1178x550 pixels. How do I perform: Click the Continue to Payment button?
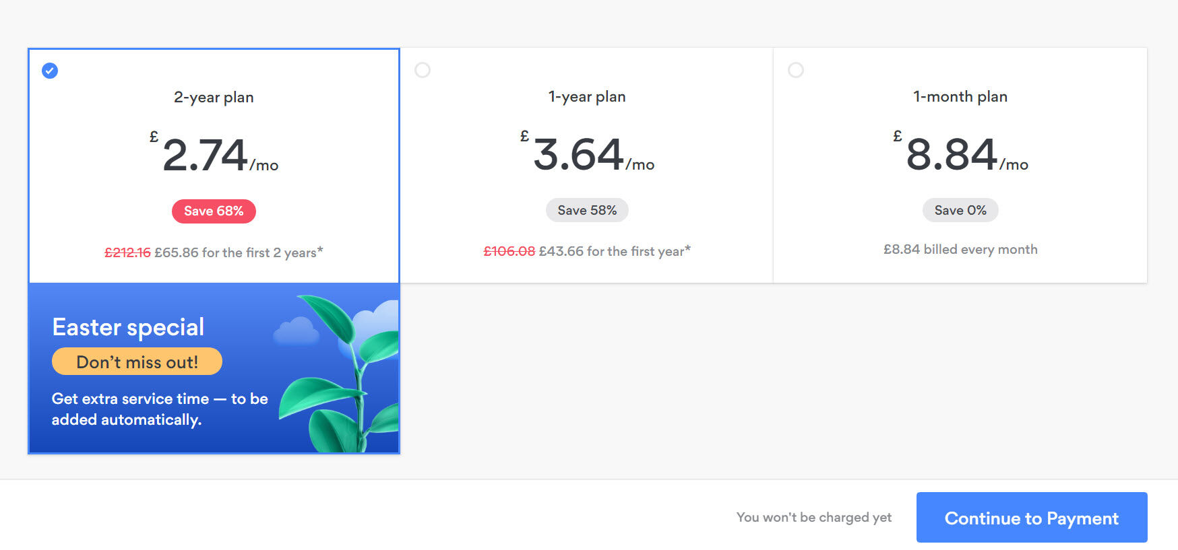click(1032, 518)
